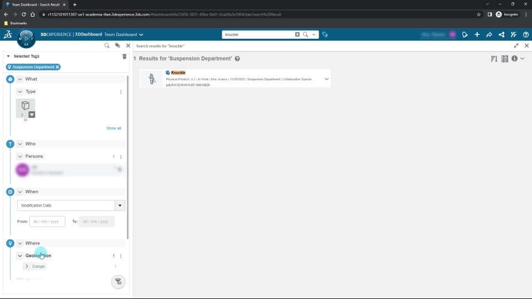Click the To date field
The height and width of the screenshot is (299, 532).
coord(96,221)
